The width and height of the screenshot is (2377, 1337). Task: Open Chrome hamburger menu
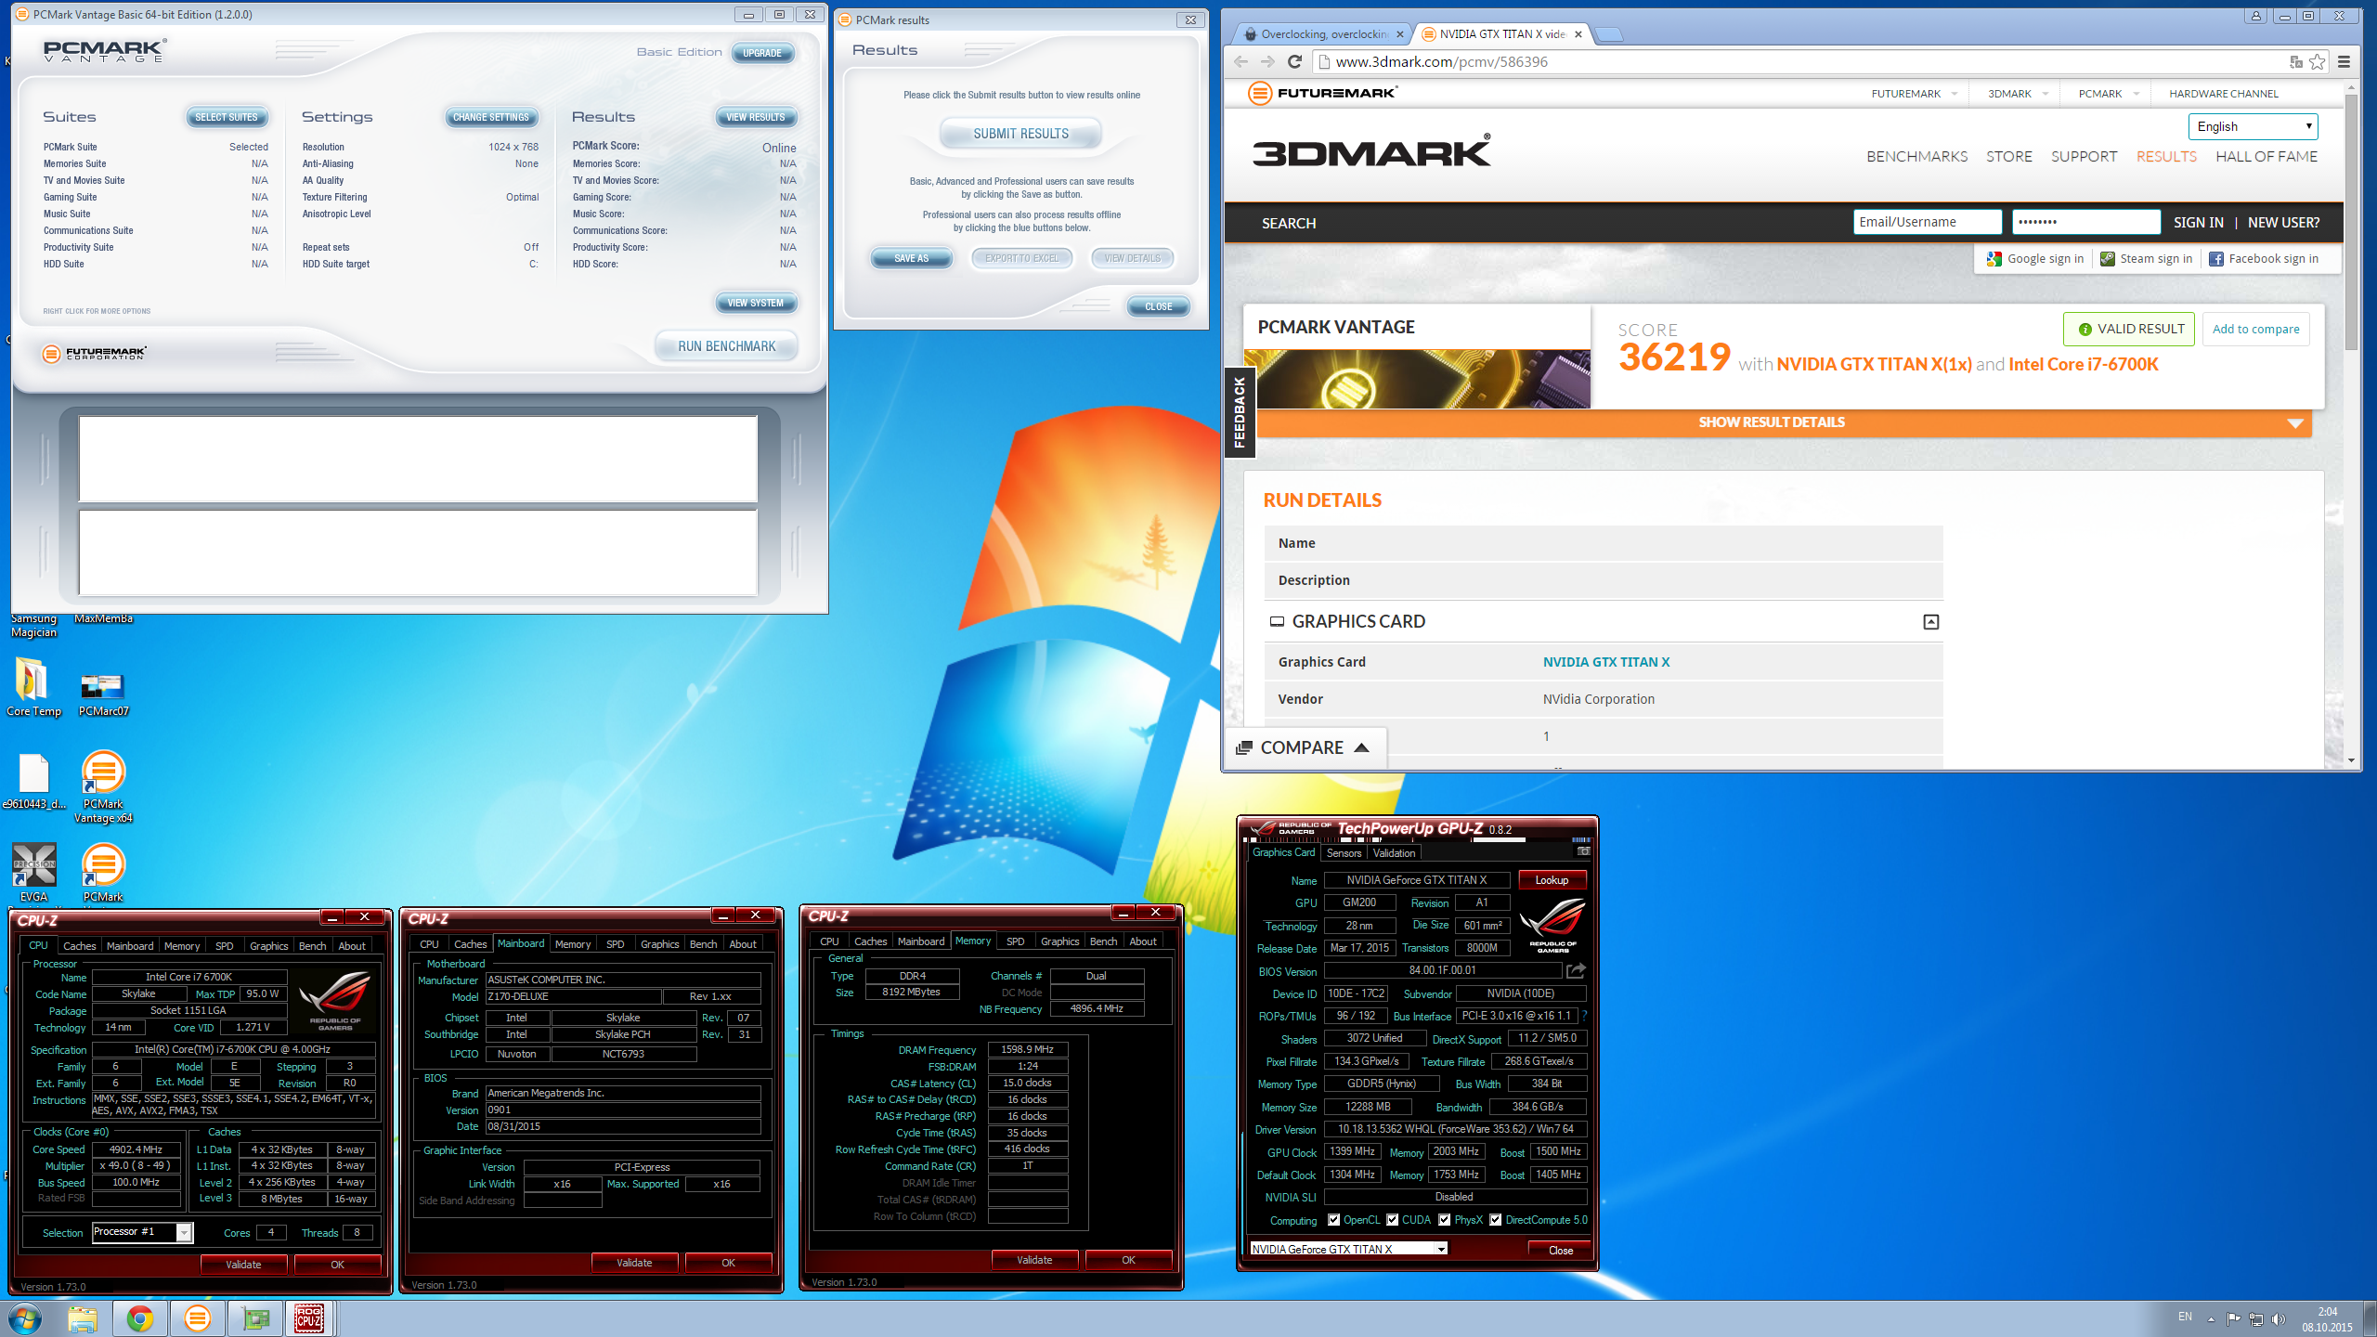point(2344,62)
